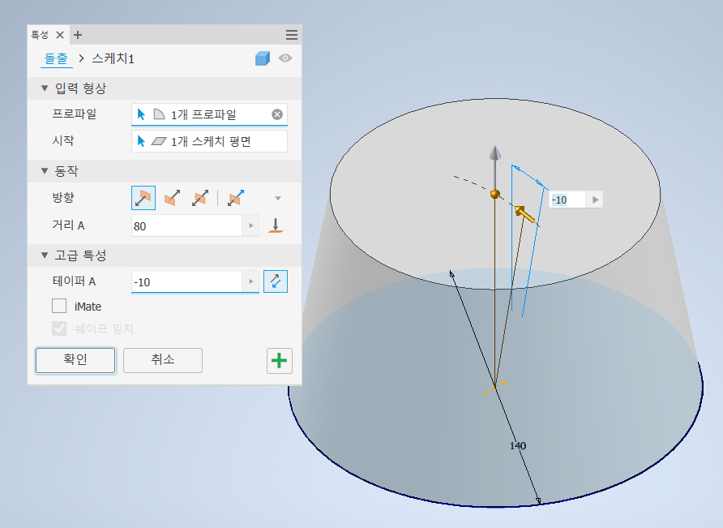Click the 쉐이프 일치 checkbox
The height and width of the screenshot is (528, 723).
59,328
